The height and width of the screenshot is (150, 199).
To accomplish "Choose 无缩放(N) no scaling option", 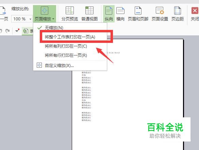I will pos(70,28).
